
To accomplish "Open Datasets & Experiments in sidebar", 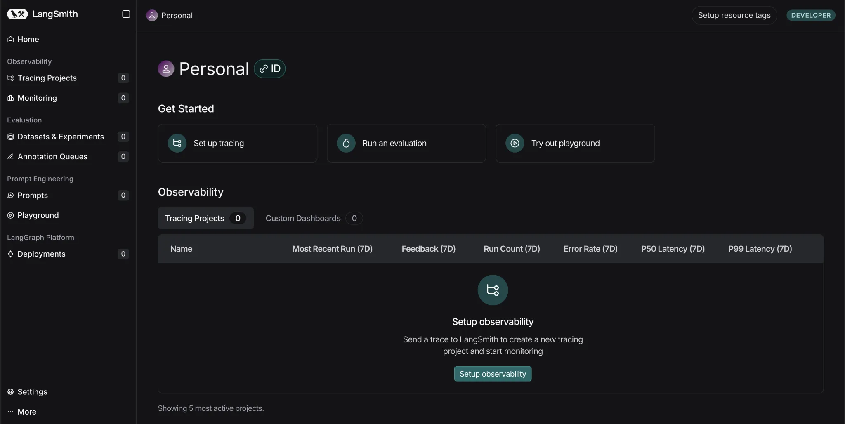I will (61, 137).
